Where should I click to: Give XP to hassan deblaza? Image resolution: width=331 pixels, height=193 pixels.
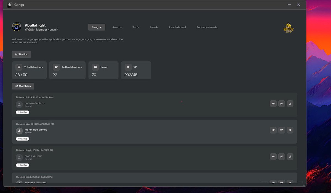click(273, 104)
